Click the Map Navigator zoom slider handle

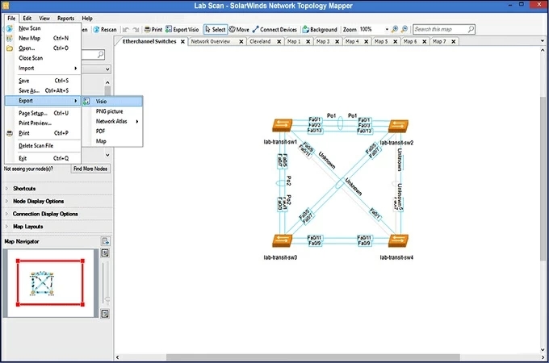click(x=107, y=300)
